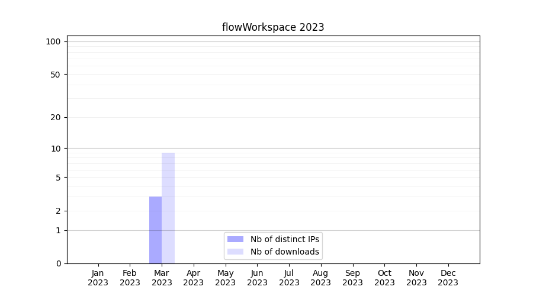Image resolution: width=533 pixels, height=296 pixels.
Task: Click the flowWorkspace 2023 chart title
Action: 273,27
